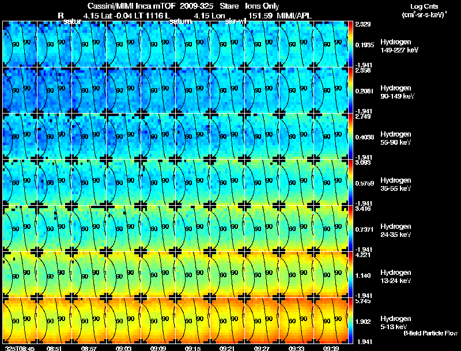Viewport: 461px width, 351px height.
Task: Click the '2.358' color scale maximum
Action: [363, 70]
